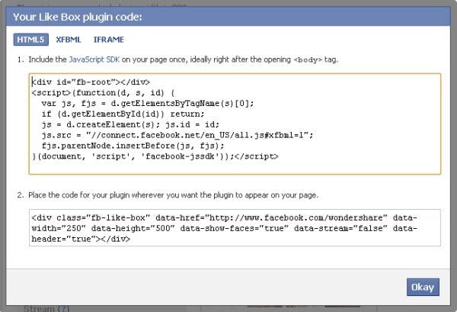The height and width of the screenshot is (312, 457).
Task: Click blank space right of data-header in plugin box
Action: (305, 239)
